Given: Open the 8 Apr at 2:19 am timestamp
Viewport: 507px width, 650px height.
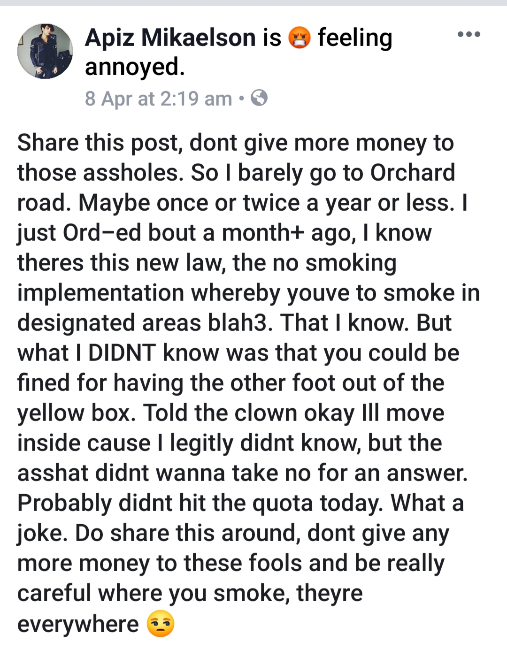Looking at the screenshot, I should pyautogui.click(x=159, y=99).
